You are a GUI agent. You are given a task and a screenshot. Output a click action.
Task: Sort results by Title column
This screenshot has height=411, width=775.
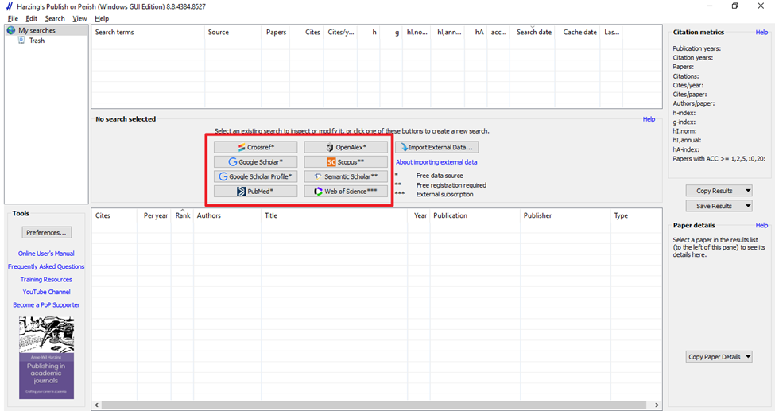point(334,215)
